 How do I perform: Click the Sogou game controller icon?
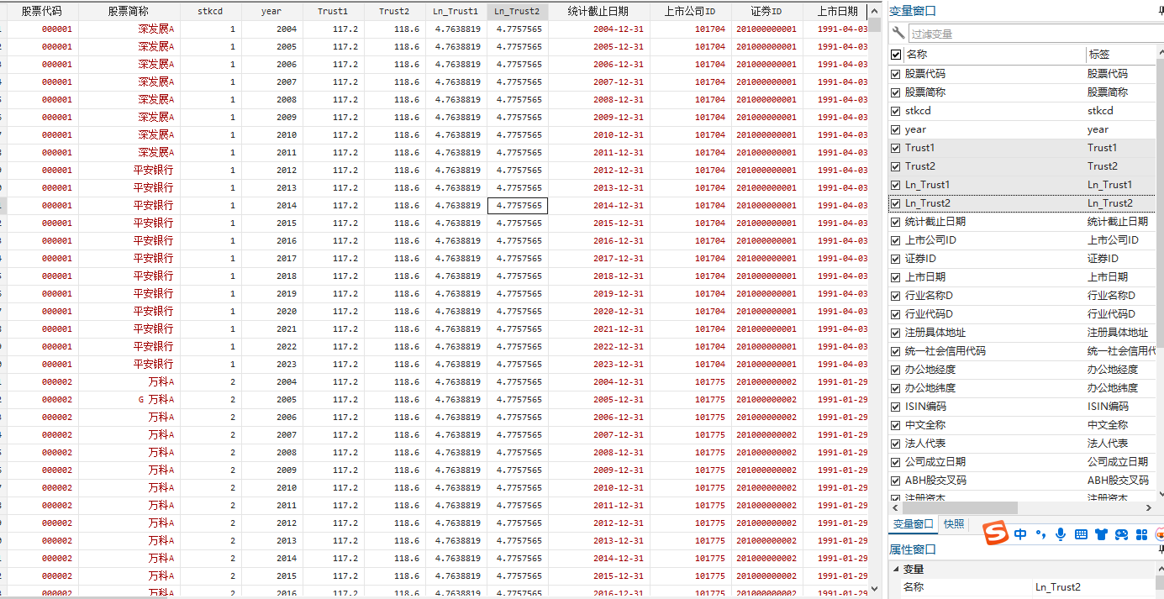[1121, 533]
